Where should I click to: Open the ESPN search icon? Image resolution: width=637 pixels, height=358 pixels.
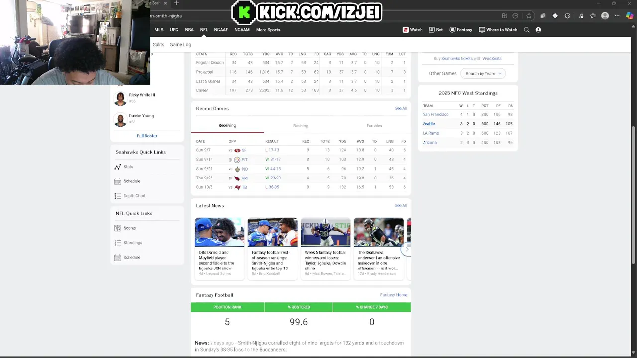tap(526, 30)
